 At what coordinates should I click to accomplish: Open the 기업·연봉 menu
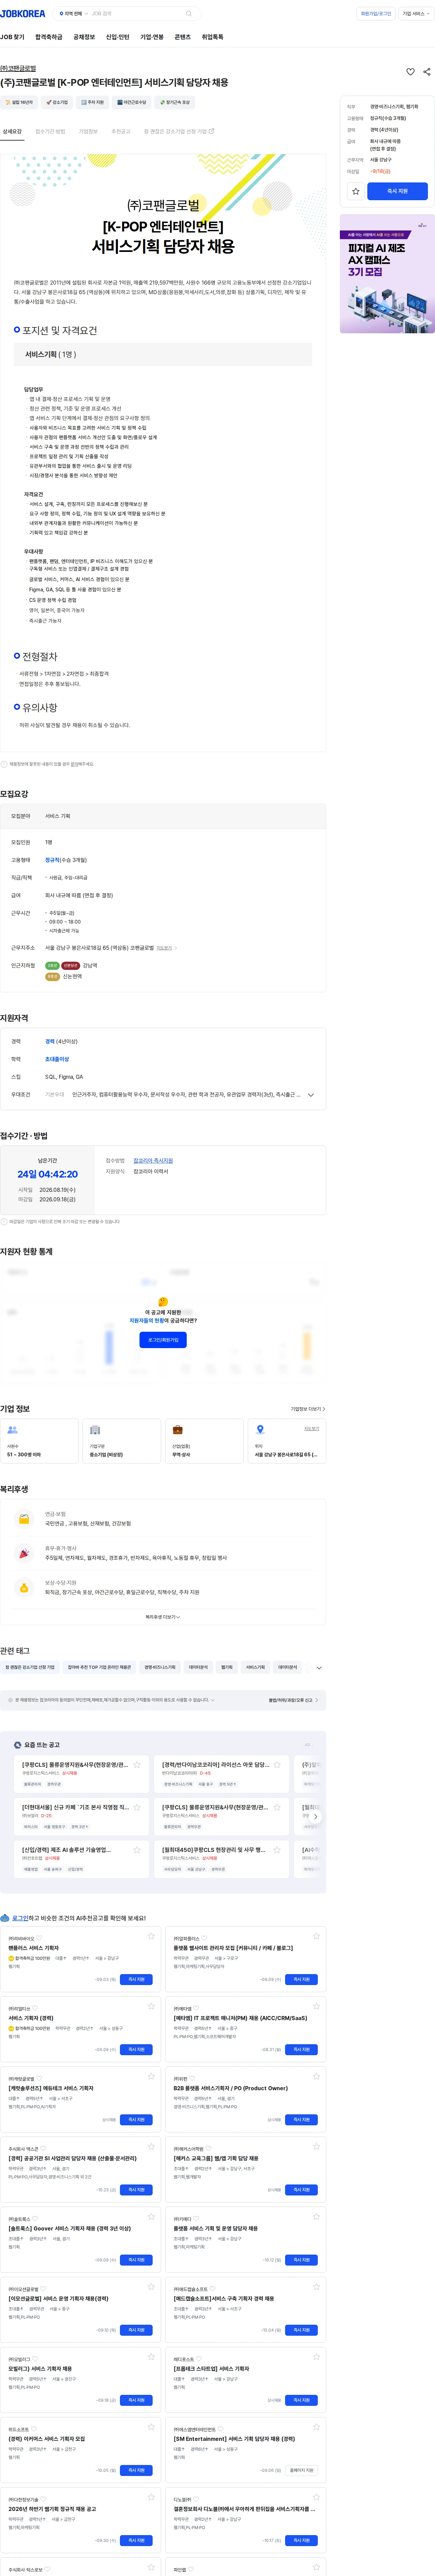pyautogui.click(x=152, y=37)
